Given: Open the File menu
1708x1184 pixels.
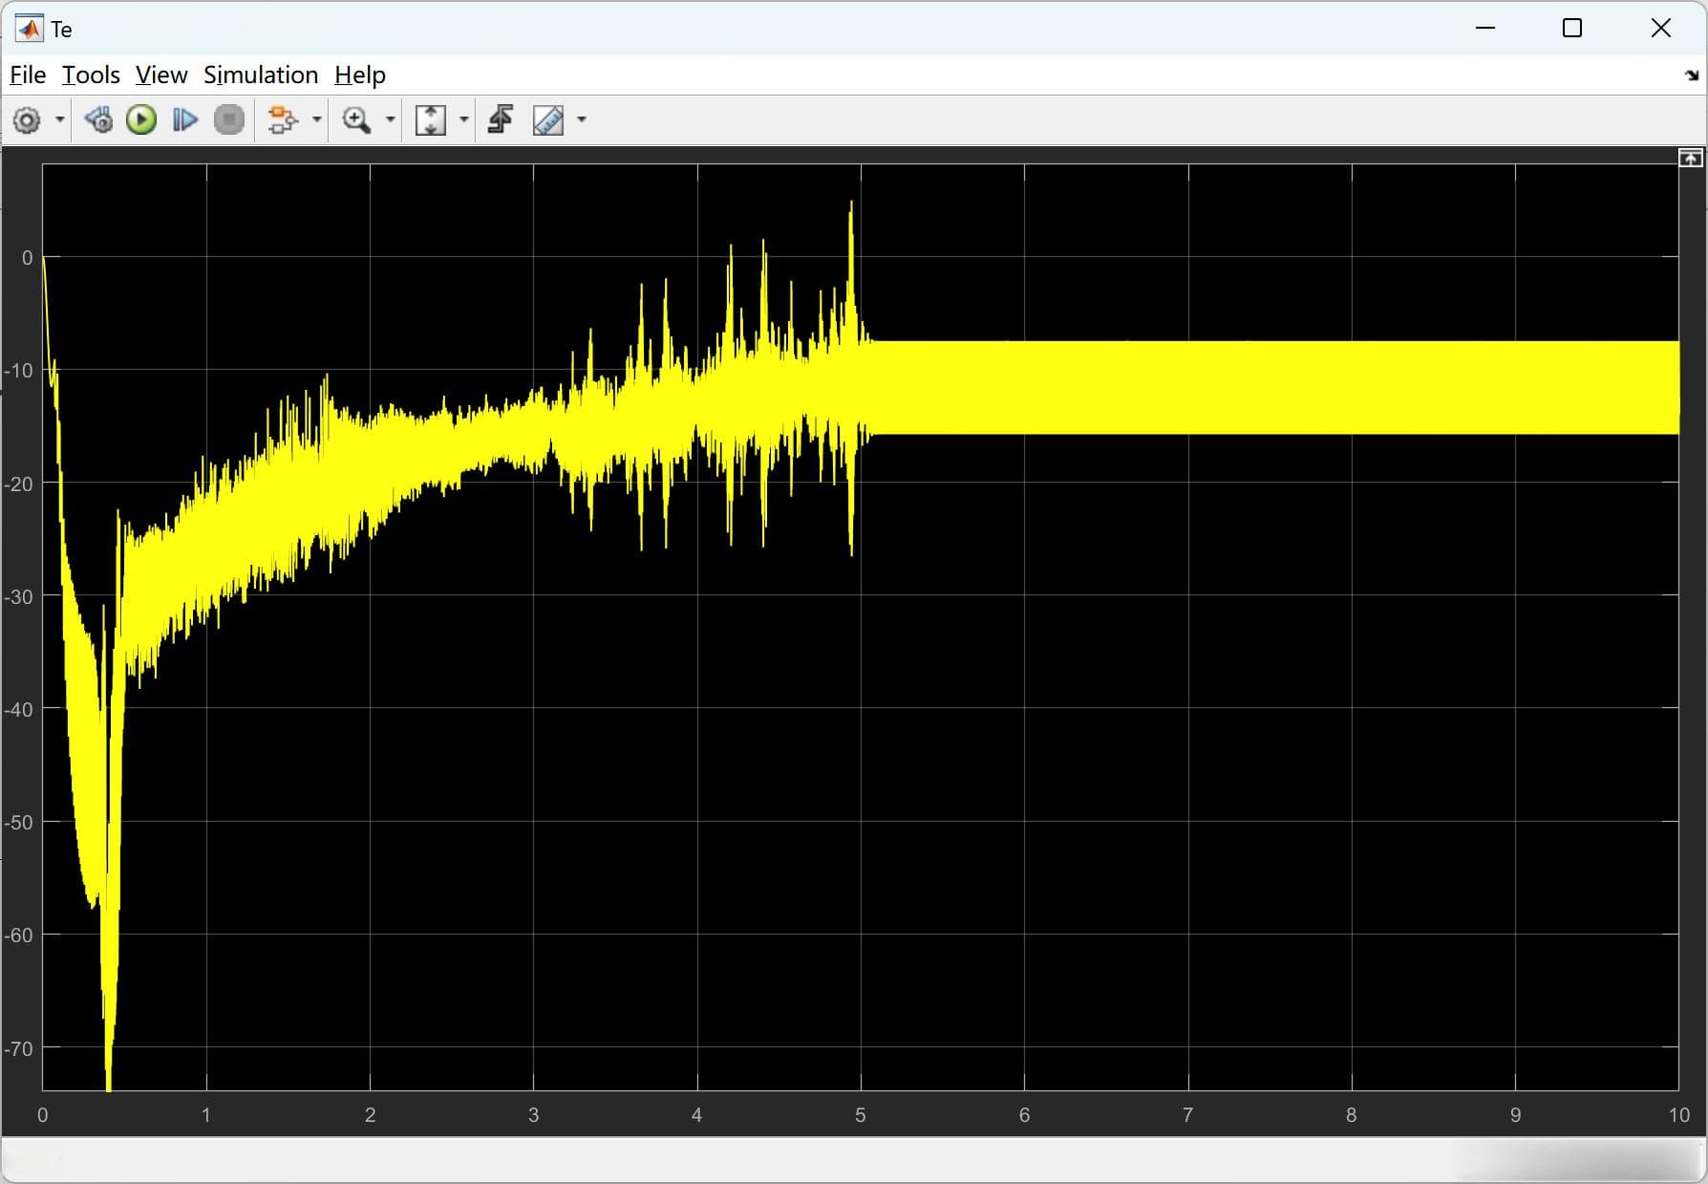Looking at the screenshot, I should [28, 75].
